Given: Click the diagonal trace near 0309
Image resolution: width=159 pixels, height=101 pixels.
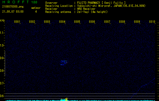Looking at the screenshot, I should pos(143,88).
